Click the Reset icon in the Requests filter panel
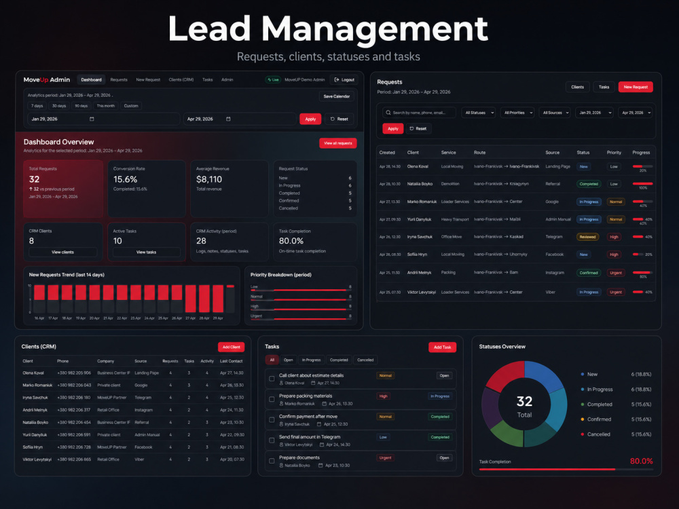 click(411, 128)
